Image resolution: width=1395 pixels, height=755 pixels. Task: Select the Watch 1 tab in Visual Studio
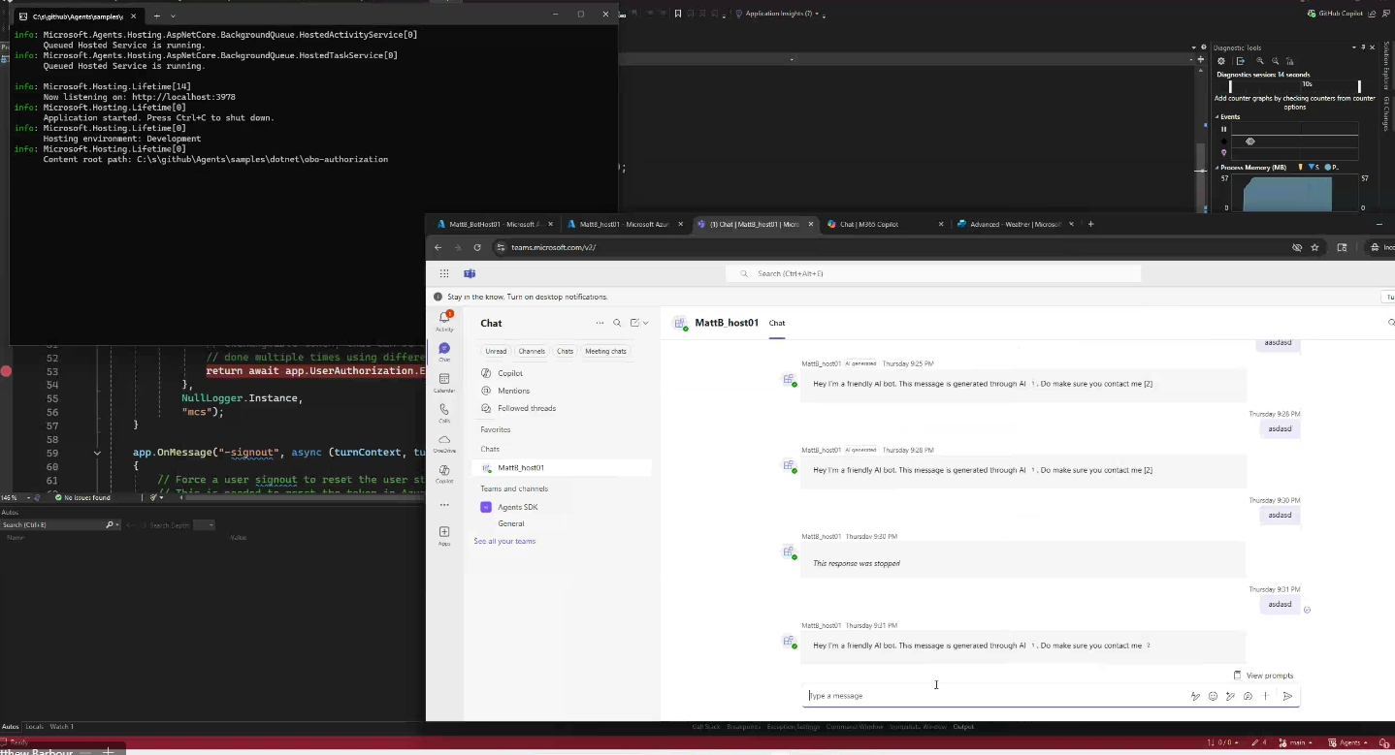[62, 726]
